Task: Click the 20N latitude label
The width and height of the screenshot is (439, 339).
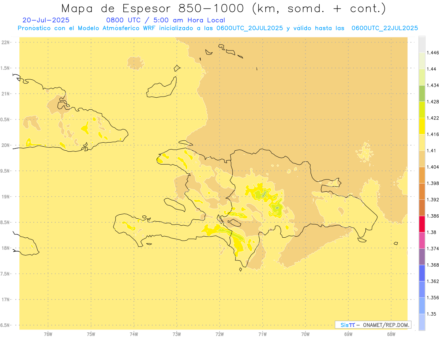Action: (x=5, y=145)
